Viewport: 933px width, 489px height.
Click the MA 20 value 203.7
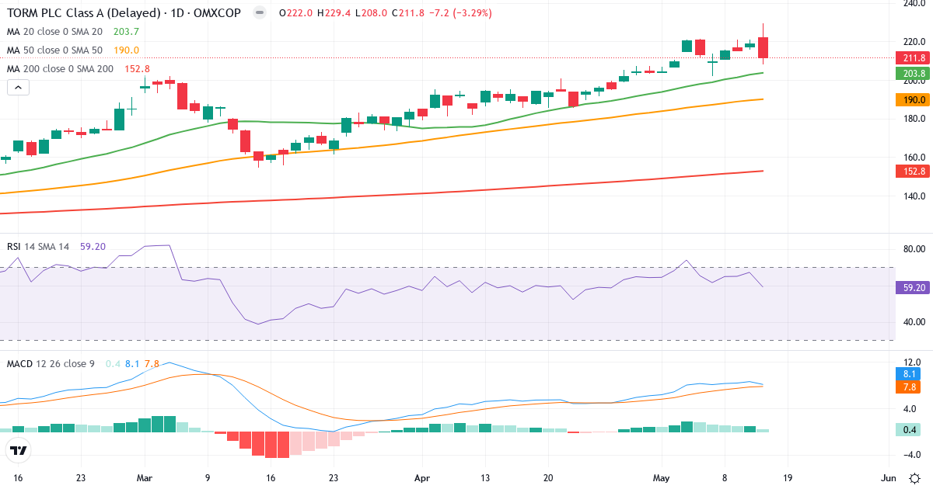click(126, 32)
